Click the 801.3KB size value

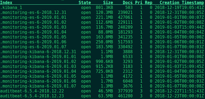[104, 8]
